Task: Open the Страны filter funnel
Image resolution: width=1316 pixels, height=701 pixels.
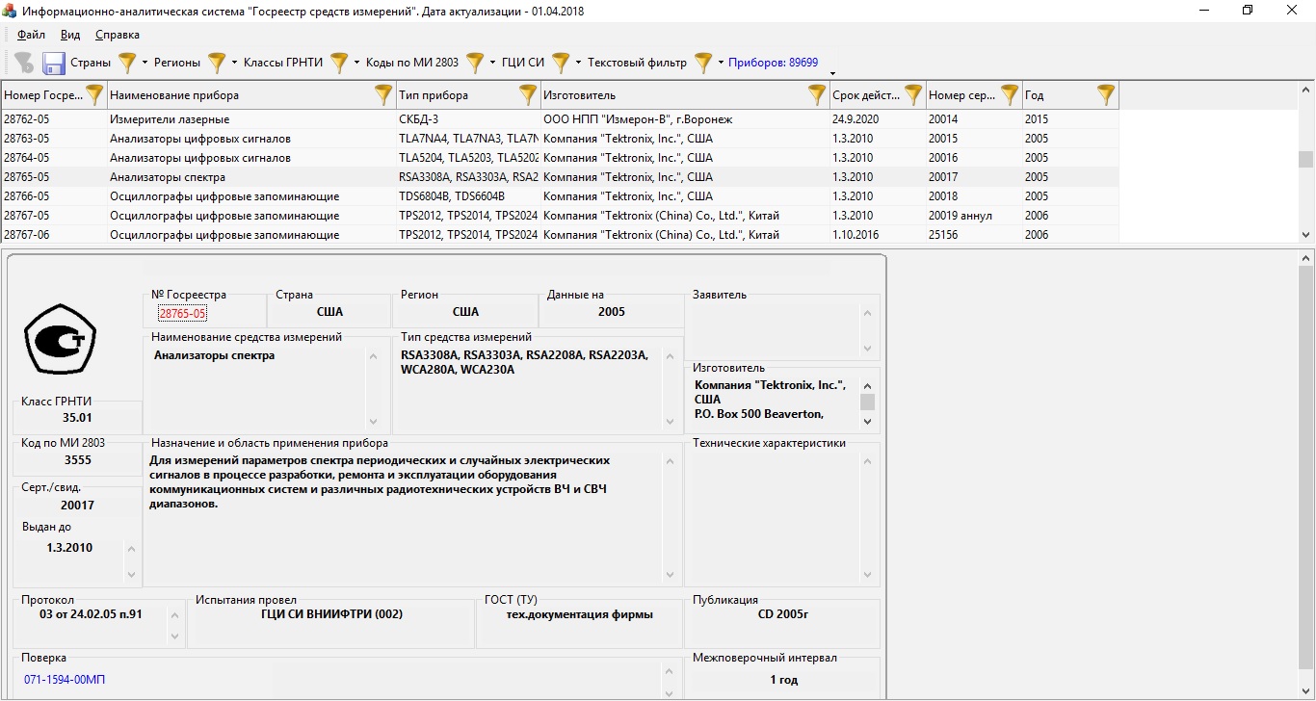Action: [x=127, y=64]
